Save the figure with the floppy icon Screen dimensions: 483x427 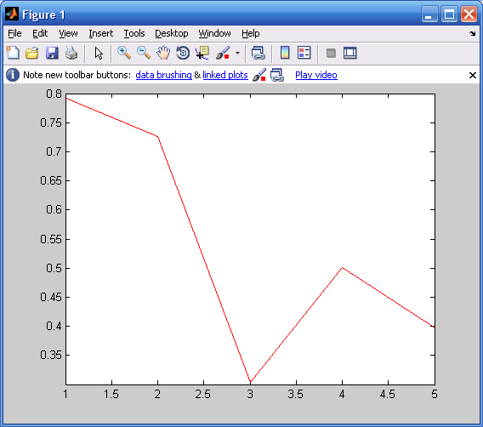pyautogui.click(x=52, y=53)
